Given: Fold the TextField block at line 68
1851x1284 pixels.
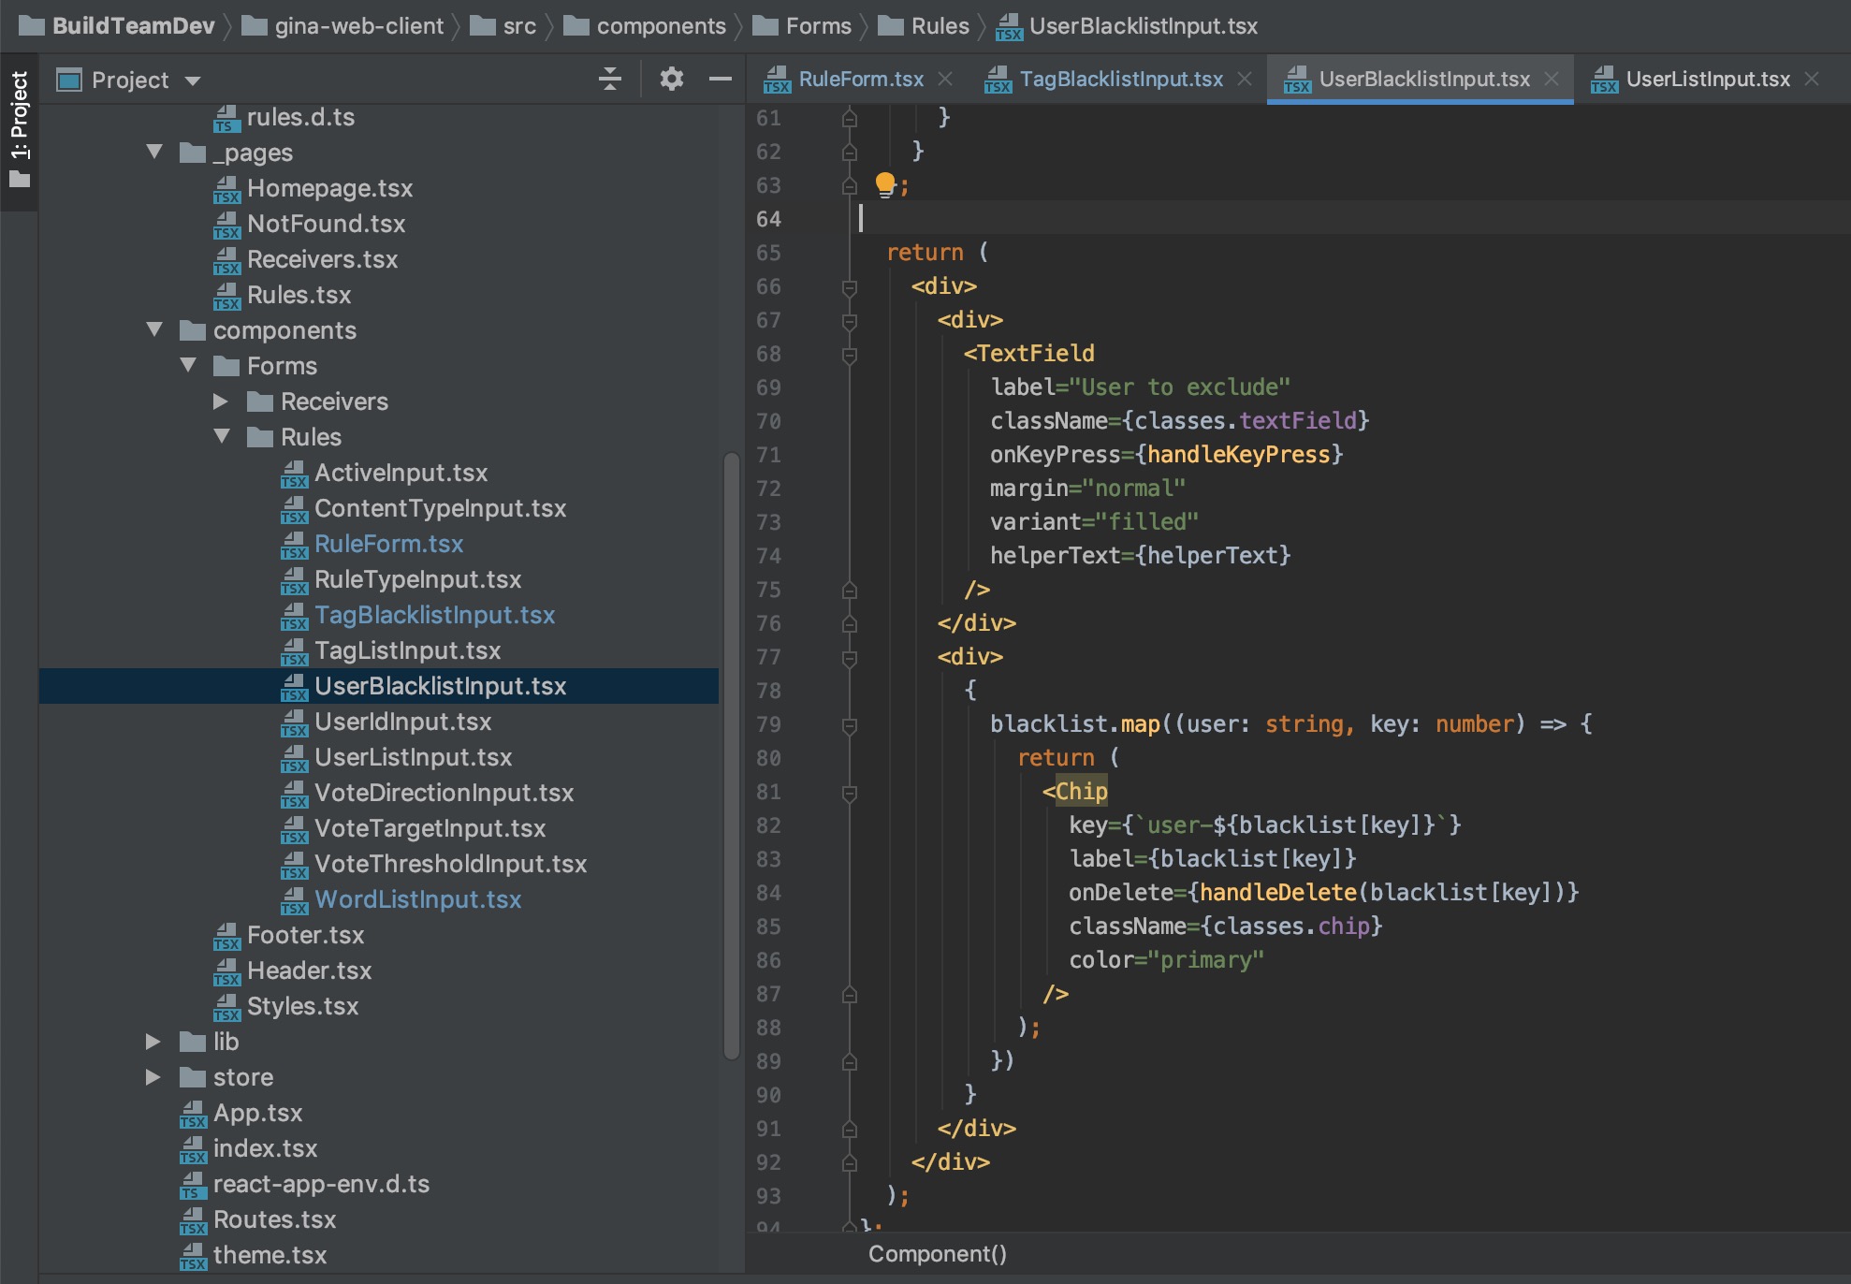Looking at the screenshot, I should coord(849,355).
